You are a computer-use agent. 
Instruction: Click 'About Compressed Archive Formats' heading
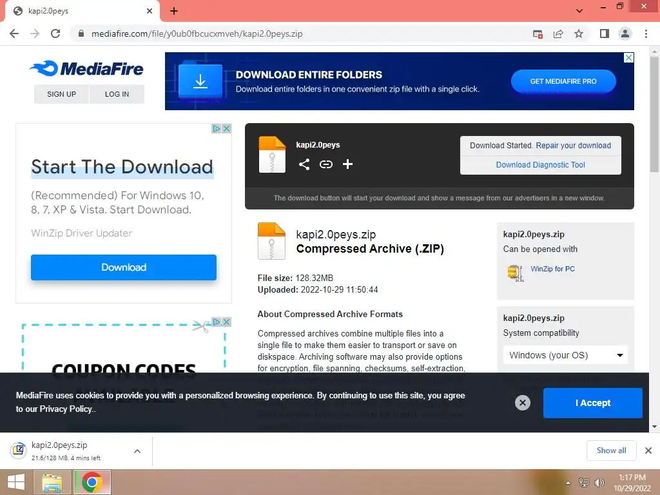point(330,315)
